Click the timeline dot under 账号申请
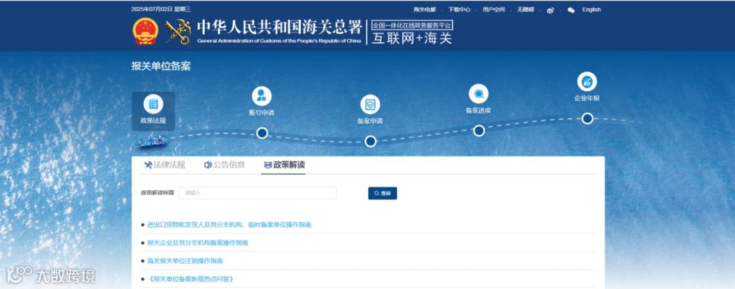Viewport: 735px width, 289px height. pos(262,133)
